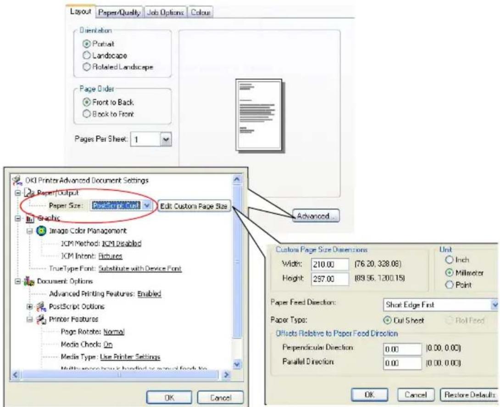Click the Perpendicular Direction offset field
Viewport: 500px width, 407px height.
point(402,349)
